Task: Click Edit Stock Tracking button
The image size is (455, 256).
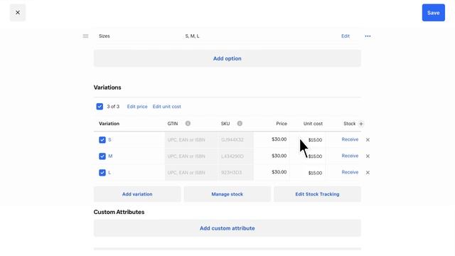Action: [317, 194]
